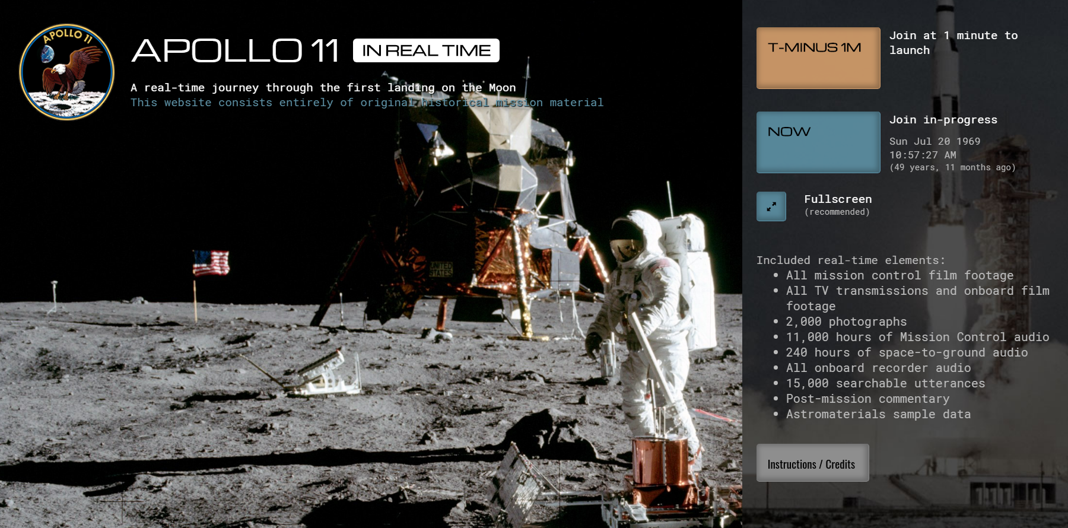Click the Fullscreen expand arrows icon
This screenshot has height=528, width=1068.
pyautogui.click(x=771, y=206)
